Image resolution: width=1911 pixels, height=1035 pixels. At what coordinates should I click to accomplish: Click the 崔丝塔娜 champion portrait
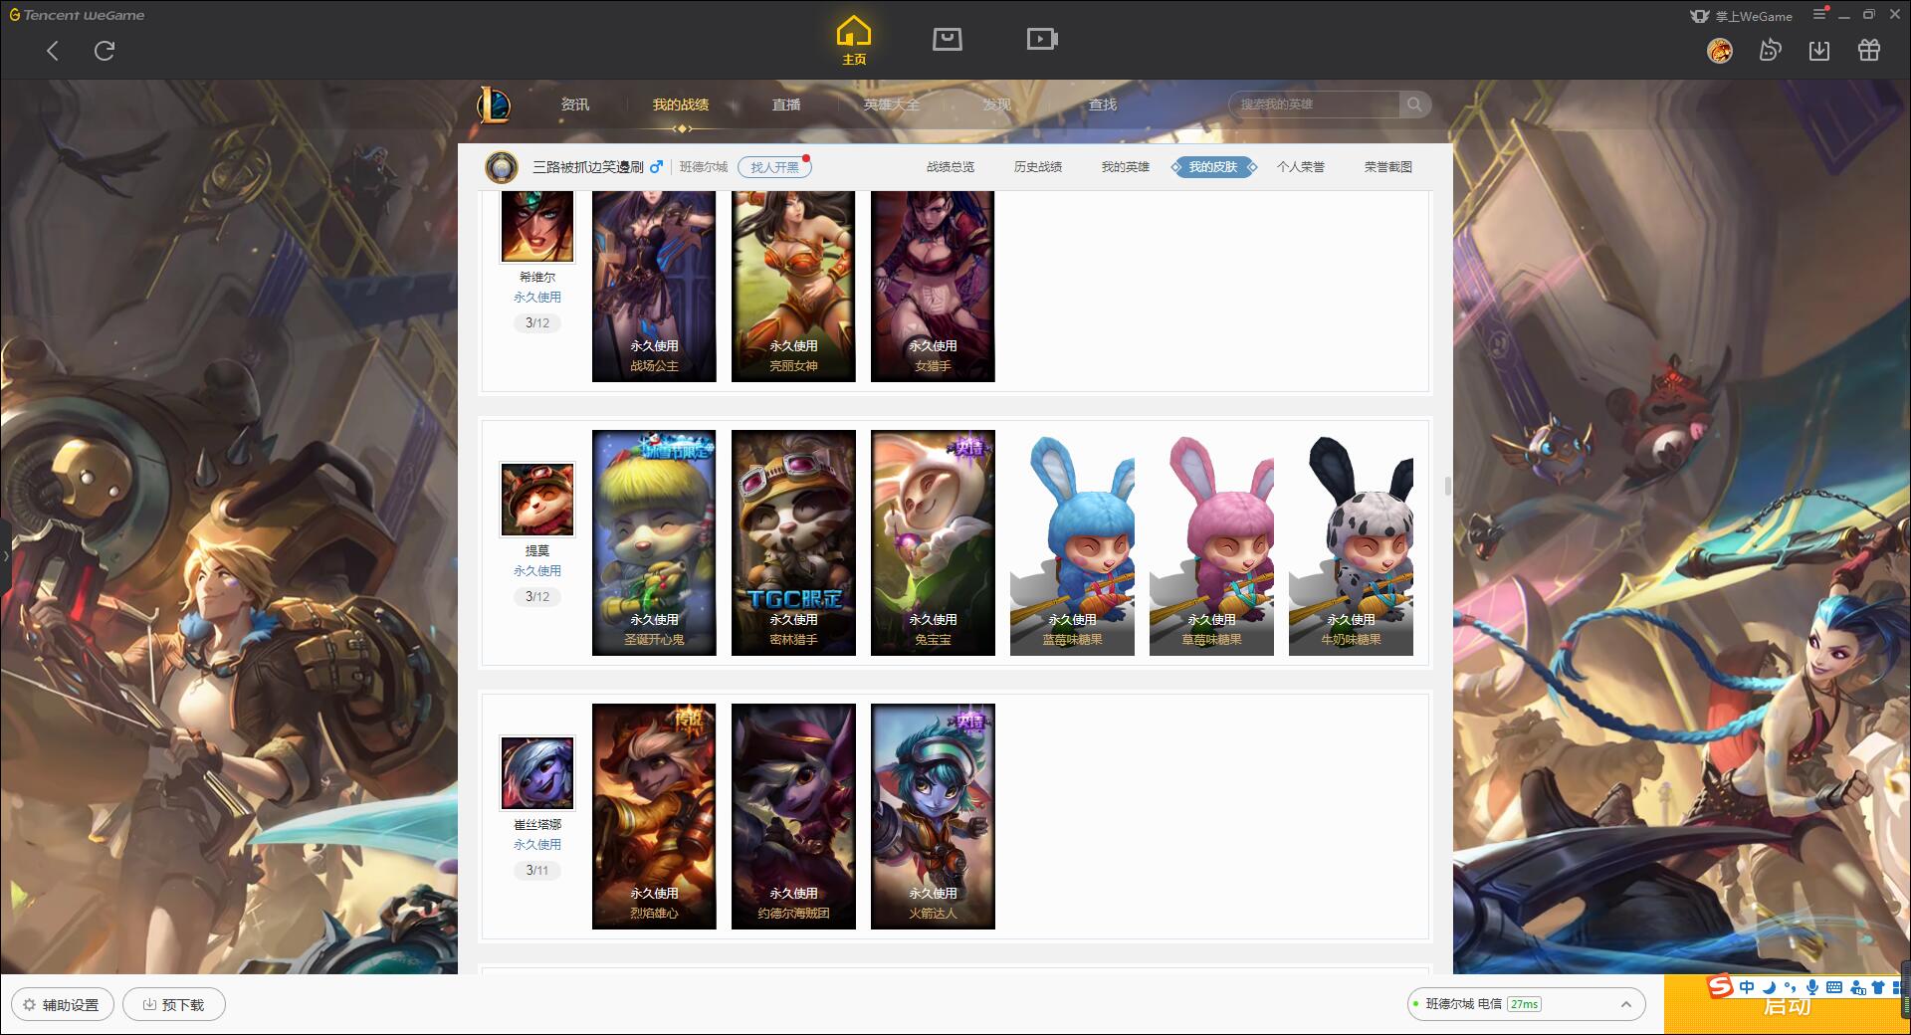(537, 773)
